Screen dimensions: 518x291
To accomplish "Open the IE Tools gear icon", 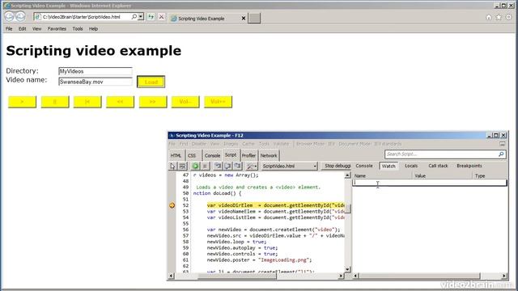I will click(x=509, y=17).
